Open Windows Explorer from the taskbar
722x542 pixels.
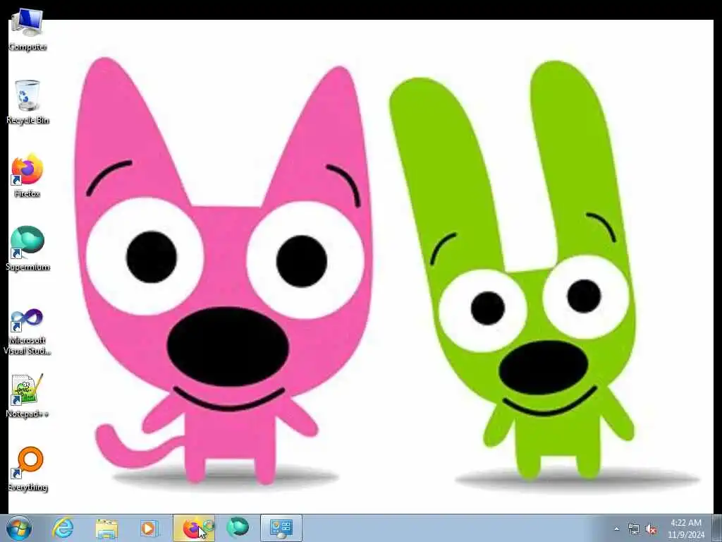coord(107,528)
